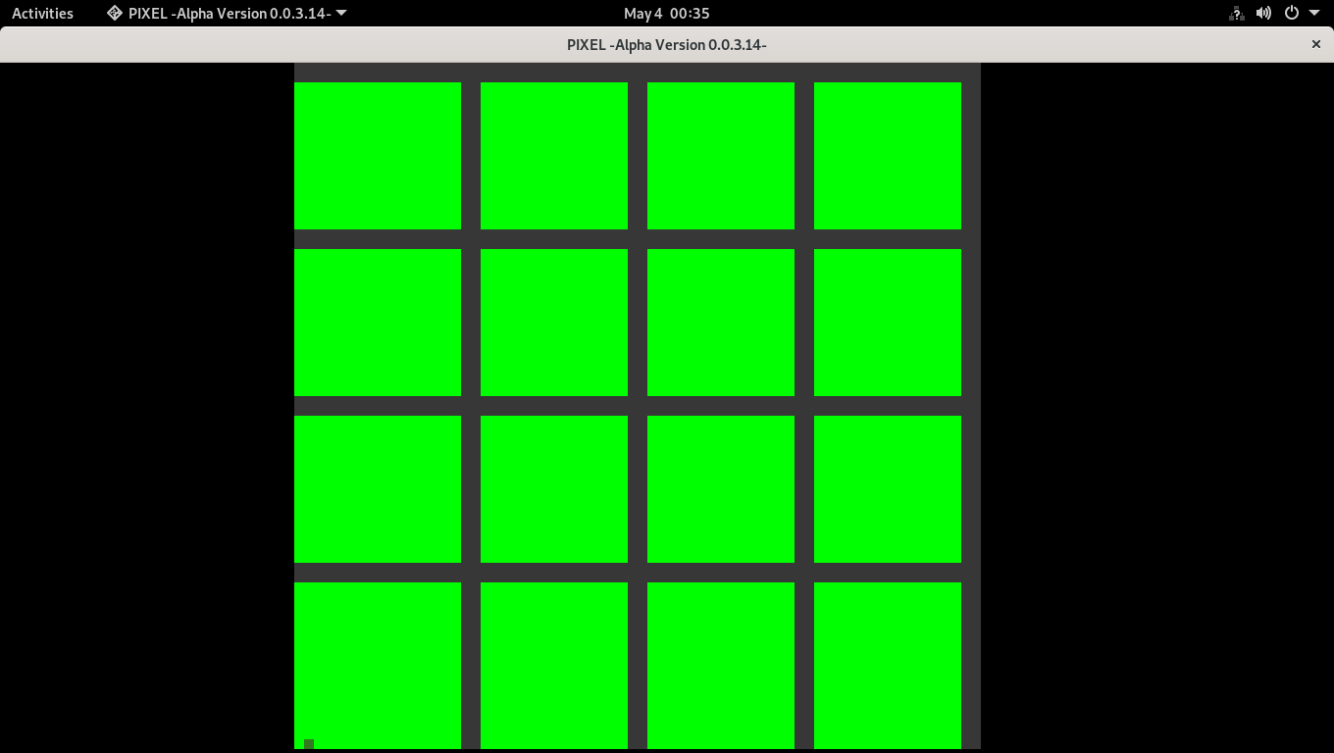The width and height of the screenshot is (1334, 753).
Task: Click the green tile in first row, first column
Action: point(378,156)
